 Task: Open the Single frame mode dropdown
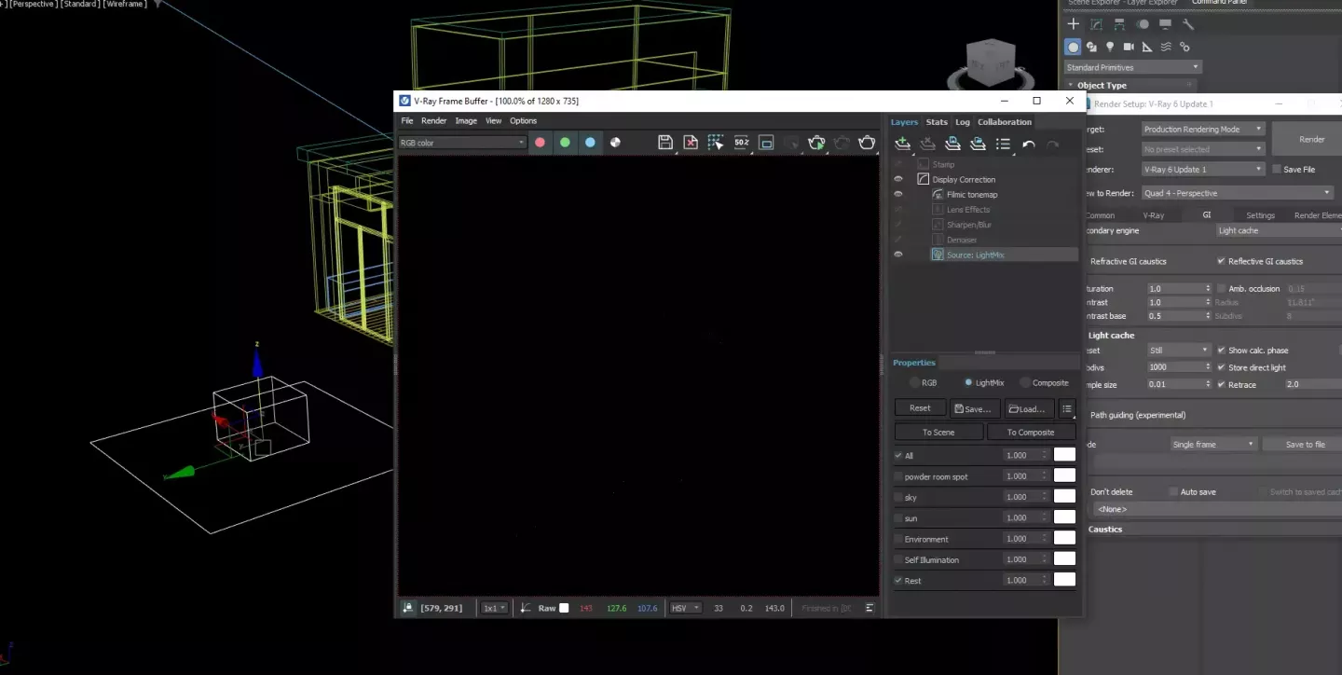(1213, 445)
